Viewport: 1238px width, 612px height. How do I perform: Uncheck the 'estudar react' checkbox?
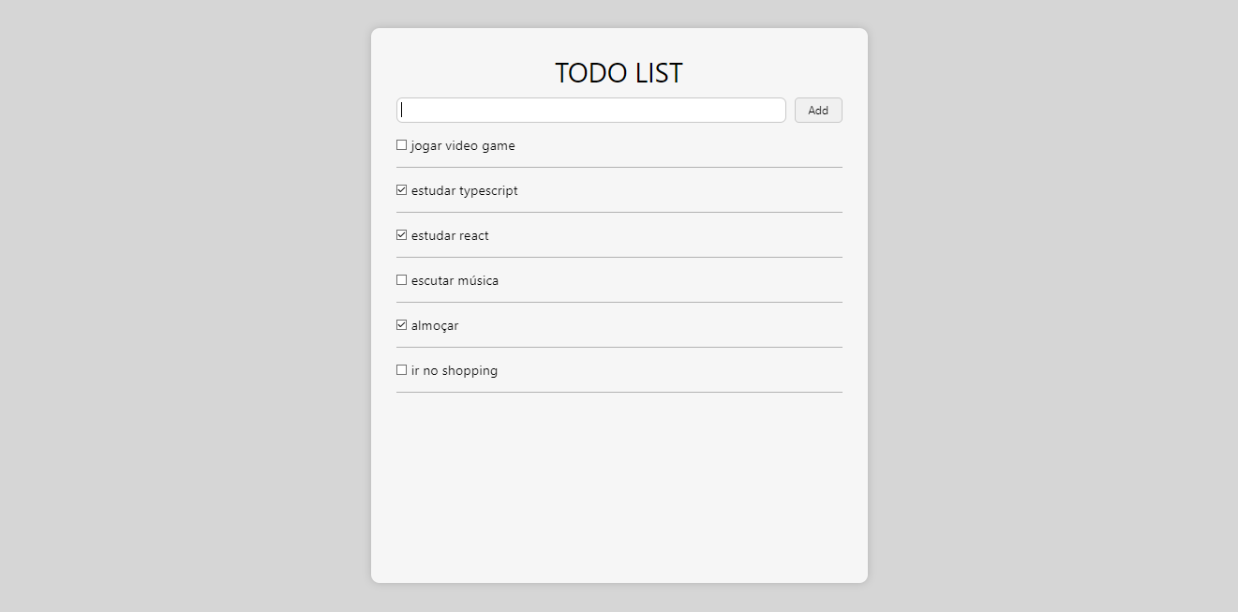(401, 233)
